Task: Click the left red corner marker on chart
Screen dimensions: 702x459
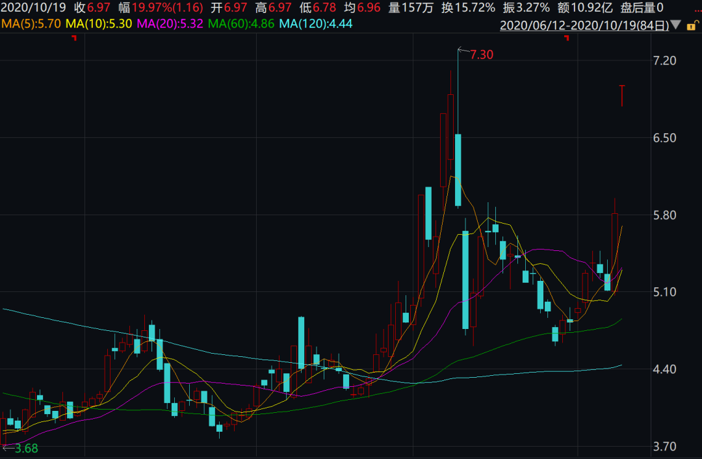Action: pos(73,38)
